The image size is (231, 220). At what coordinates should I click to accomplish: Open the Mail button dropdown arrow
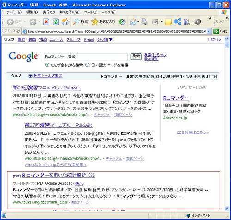(138, 22)
